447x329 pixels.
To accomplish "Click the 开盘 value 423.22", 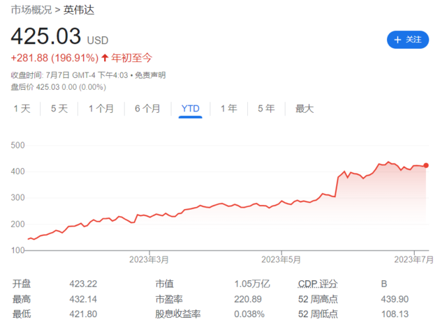I will click(x=83, y=284).
